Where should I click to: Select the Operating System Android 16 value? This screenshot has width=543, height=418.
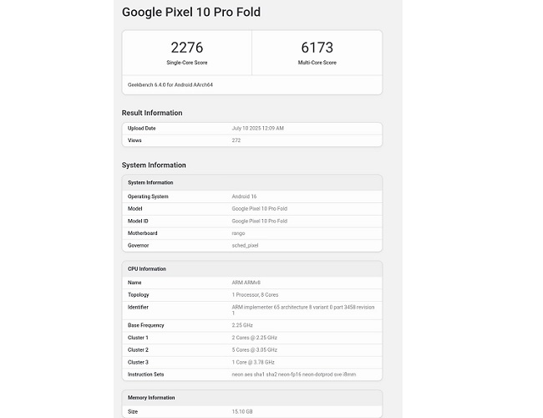244,196
